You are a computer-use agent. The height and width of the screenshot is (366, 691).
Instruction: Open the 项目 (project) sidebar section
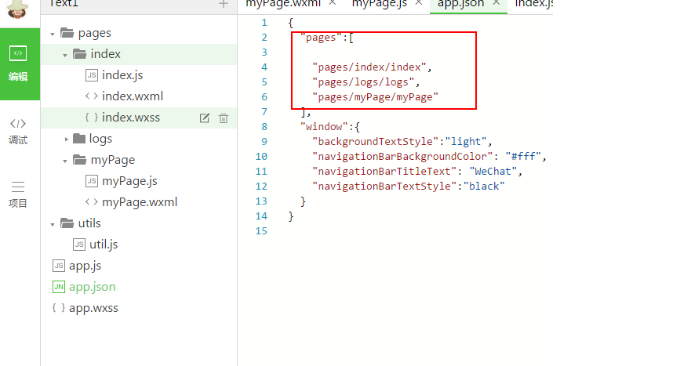pyautogui.click(x=18, y=194)
